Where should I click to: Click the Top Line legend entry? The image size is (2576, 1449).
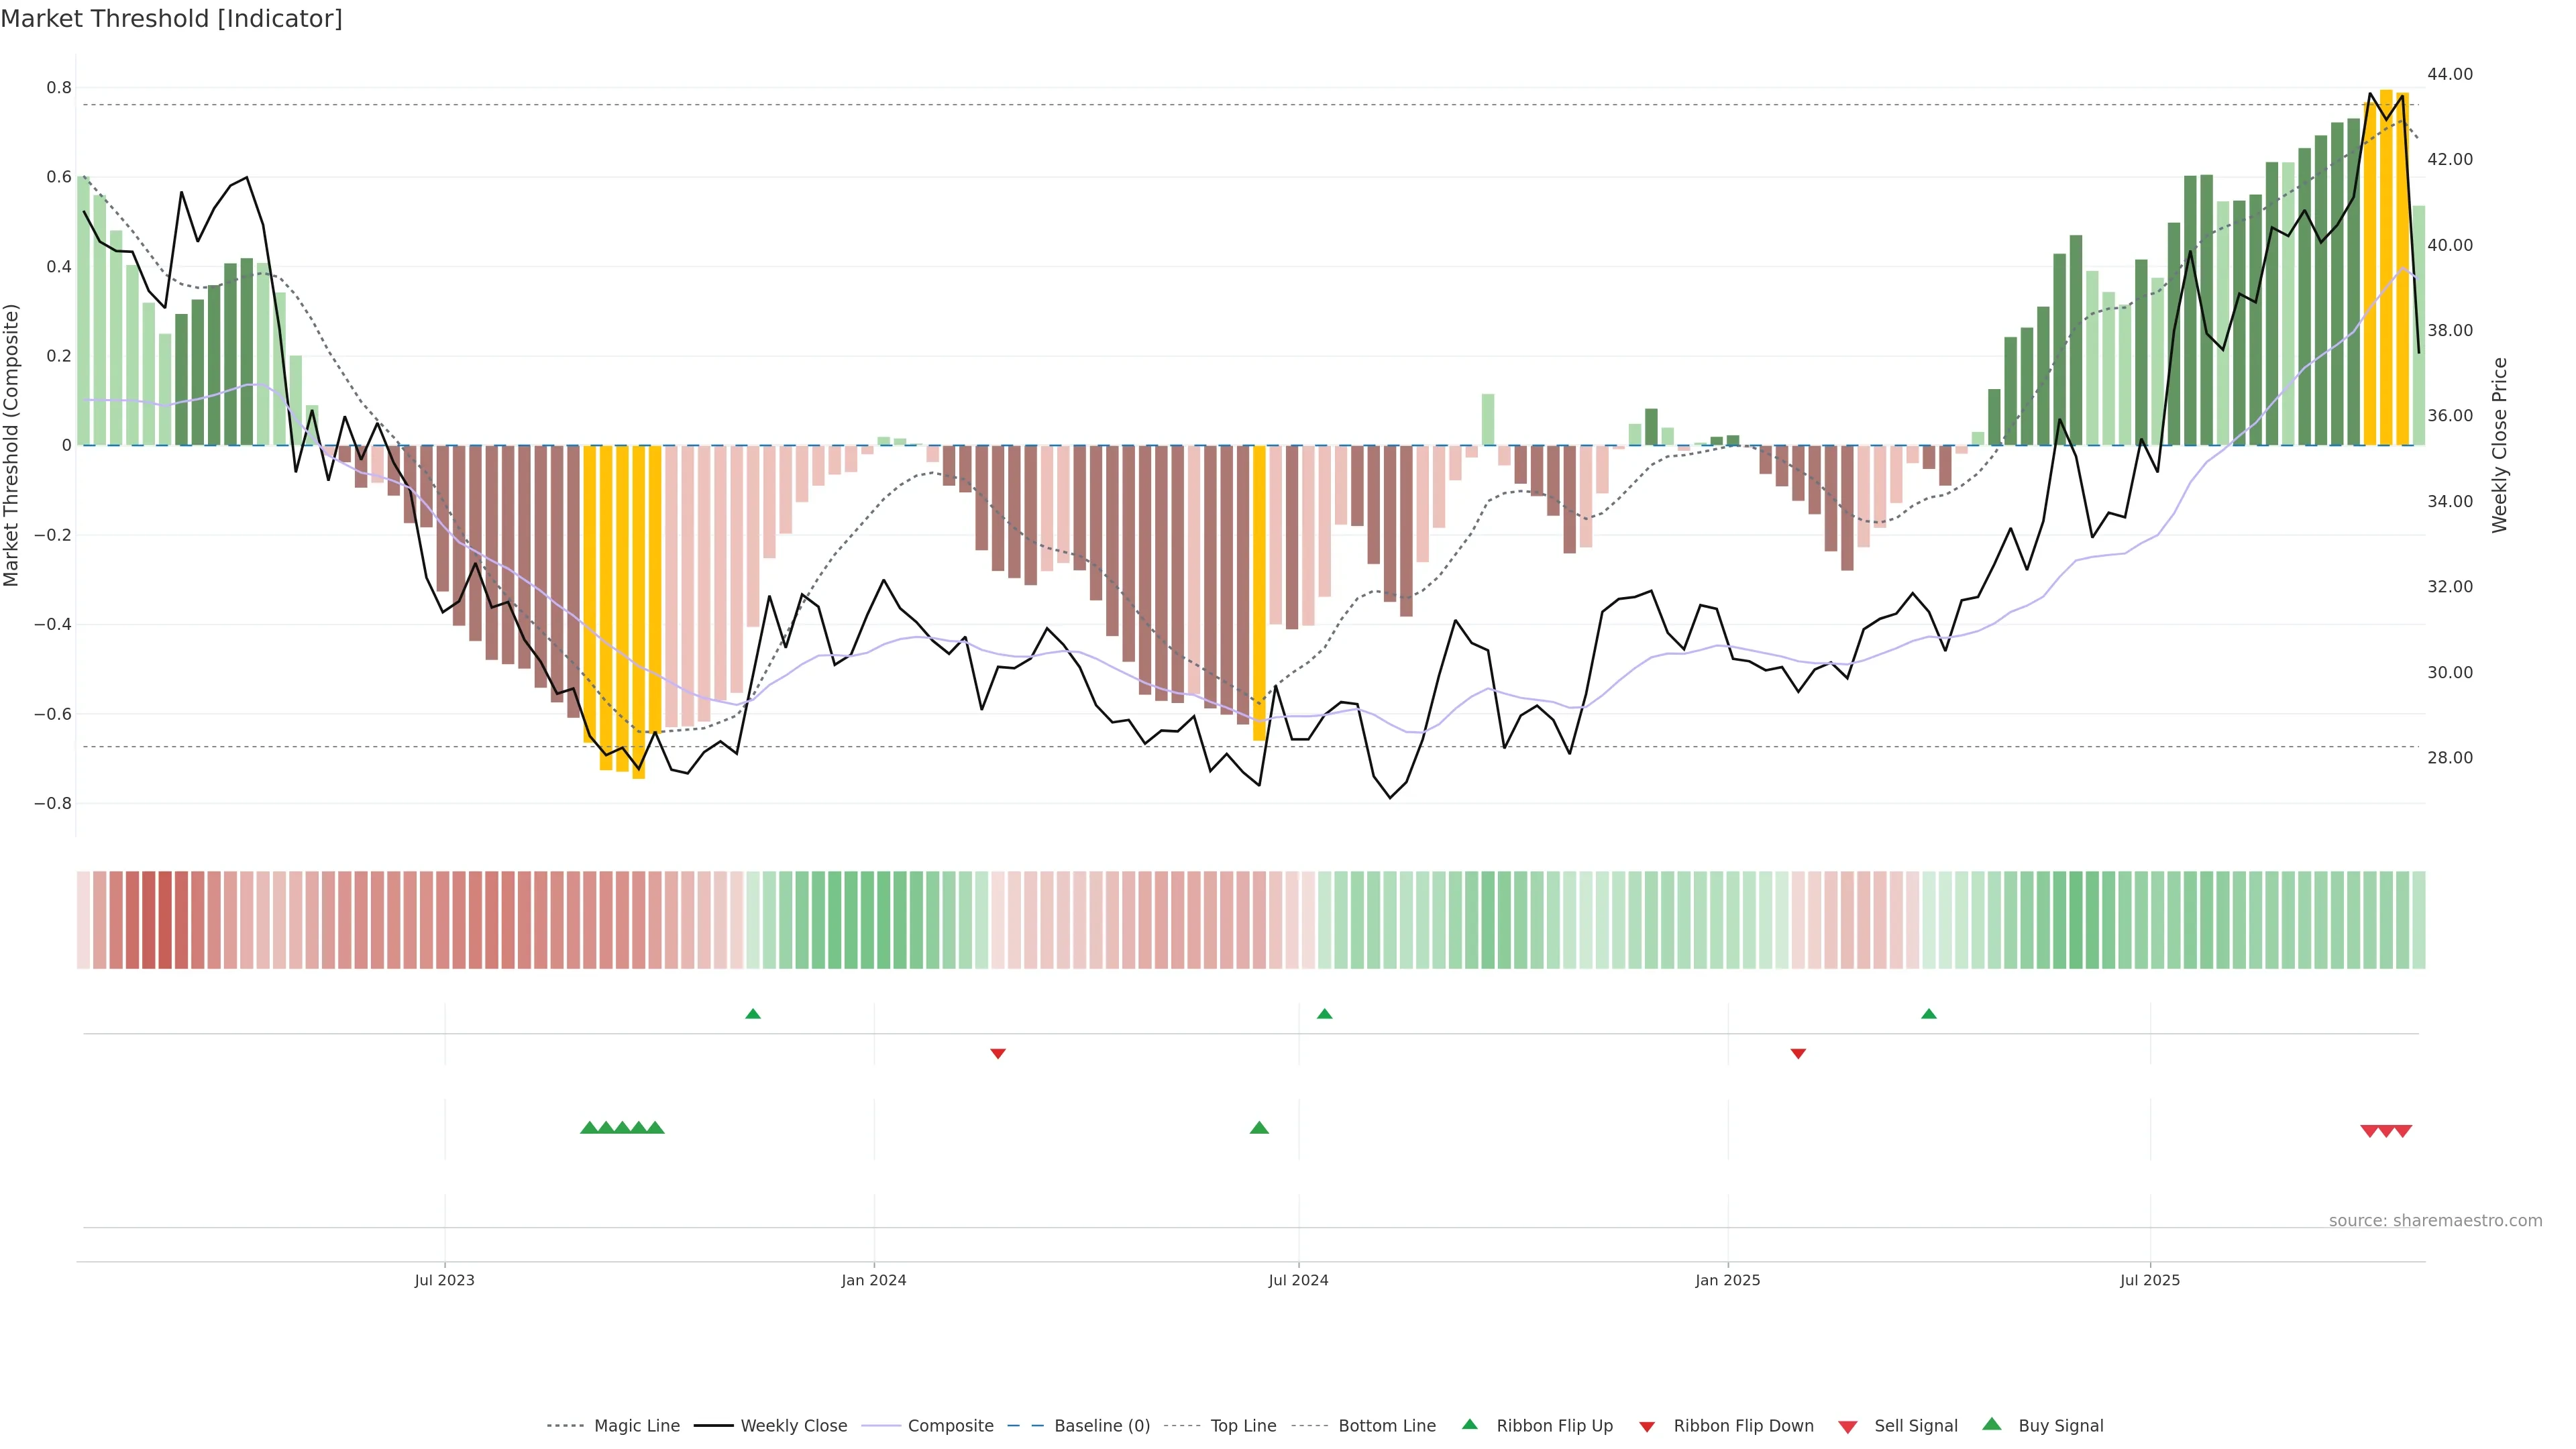(1243, 1426)
